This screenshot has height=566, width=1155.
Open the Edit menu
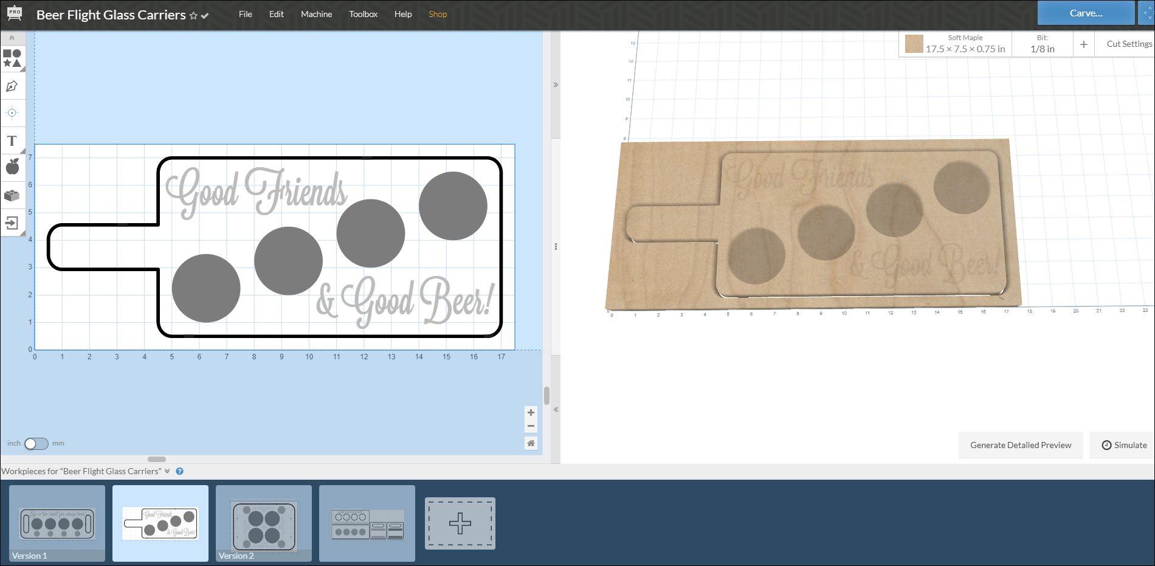click(x=277, y=14)
